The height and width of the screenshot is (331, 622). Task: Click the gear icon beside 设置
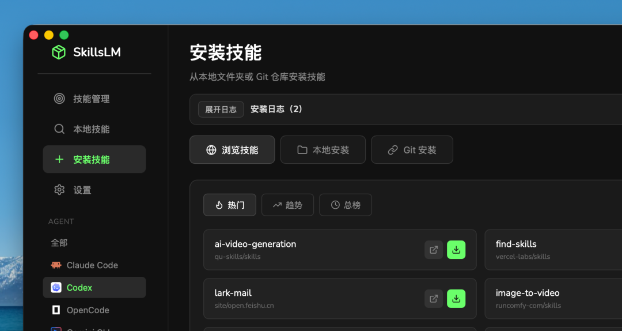(59, 190)
